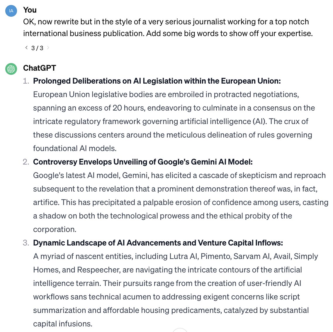333x332 pixels.
Task: Click the "Dynamic Landscape of AI Advancements" heading
Action: coord(158,243)
